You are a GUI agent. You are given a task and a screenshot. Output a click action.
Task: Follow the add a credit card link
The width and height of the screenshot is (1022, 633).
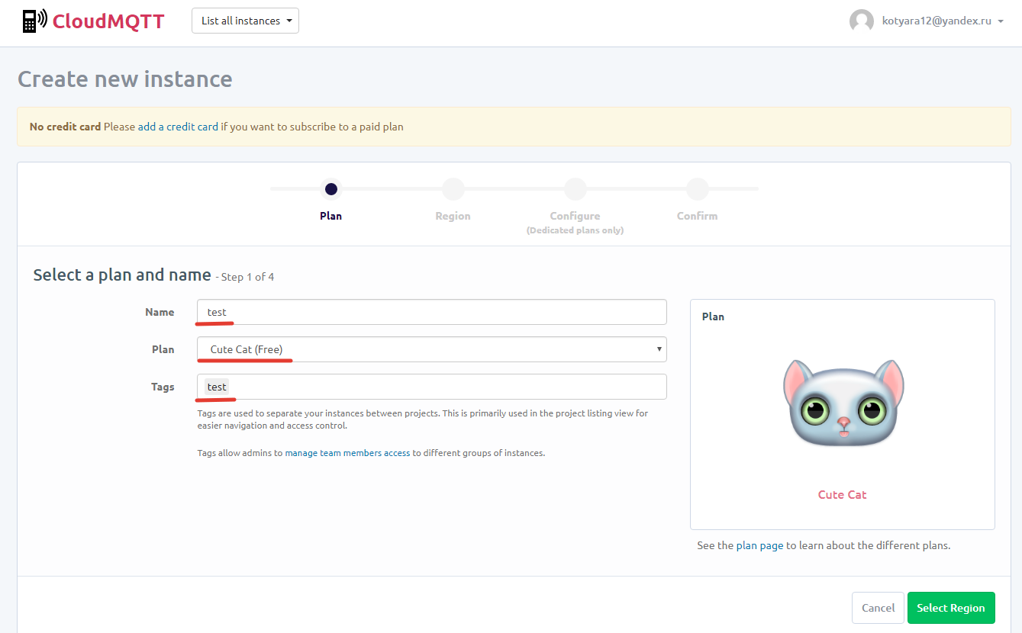click(x=178, y=127)
